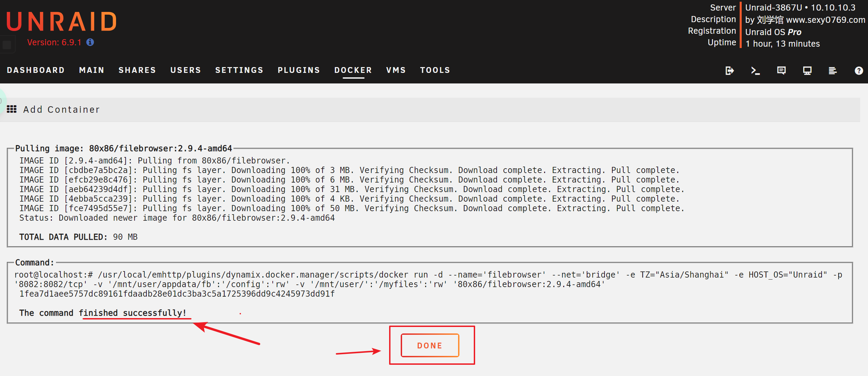
Task: Open the Tools tab
Action: coord(435,70)
